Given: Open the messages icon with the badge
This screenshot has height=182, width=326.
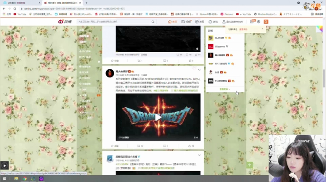Looking at the screenshot, I should 252,22.
